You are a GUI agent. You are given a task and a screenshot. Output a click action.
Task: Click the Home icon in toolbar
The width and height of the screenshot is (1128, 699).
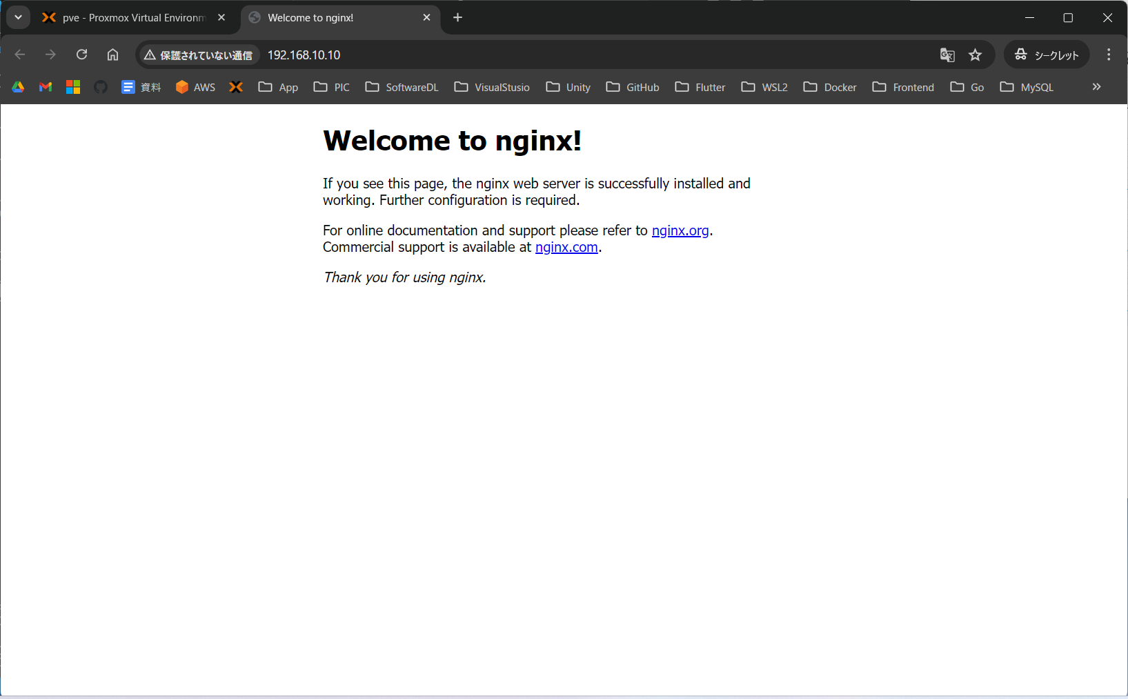point(112,55)
